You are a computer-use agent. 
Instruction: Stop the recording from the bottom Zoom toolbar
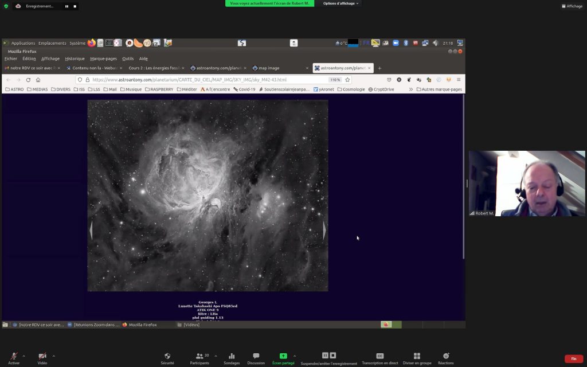333,356
